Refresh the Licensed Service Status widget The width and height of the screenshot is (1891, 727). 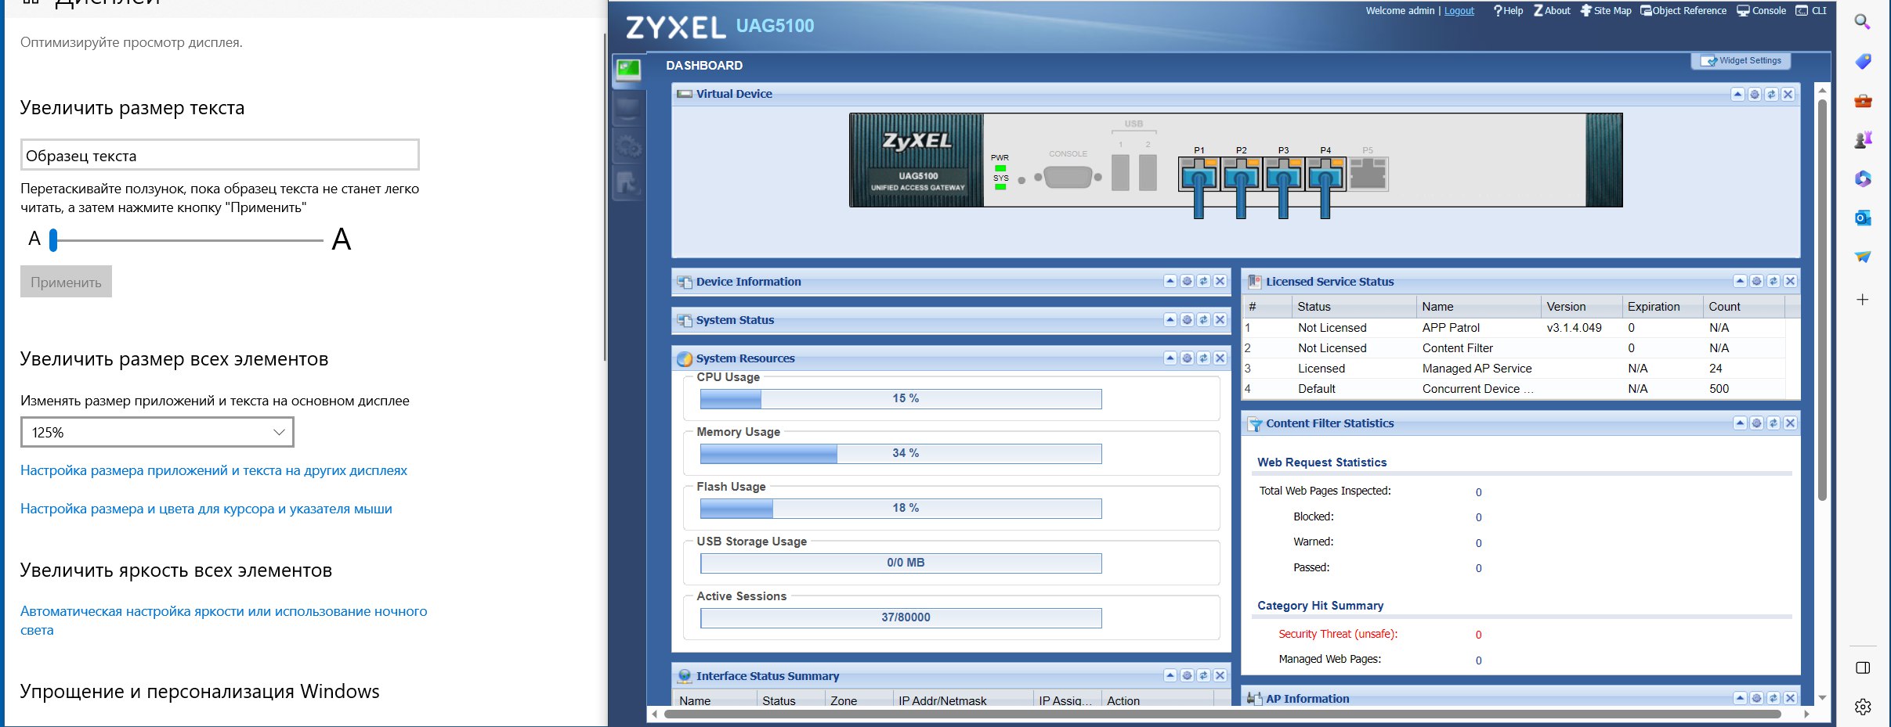1773,282
